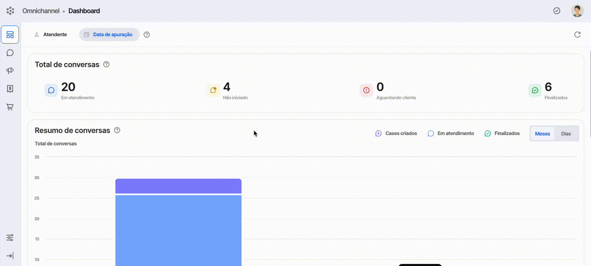Image resolution: width=591 pixels, height=266 pixels.
Task: Click the Finalizados green check icon
Action: point(535,90)
